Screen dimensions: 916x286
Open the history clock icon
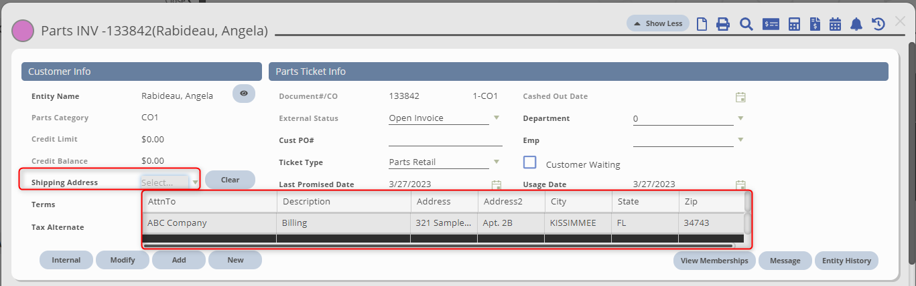click(x=878, y=24)
